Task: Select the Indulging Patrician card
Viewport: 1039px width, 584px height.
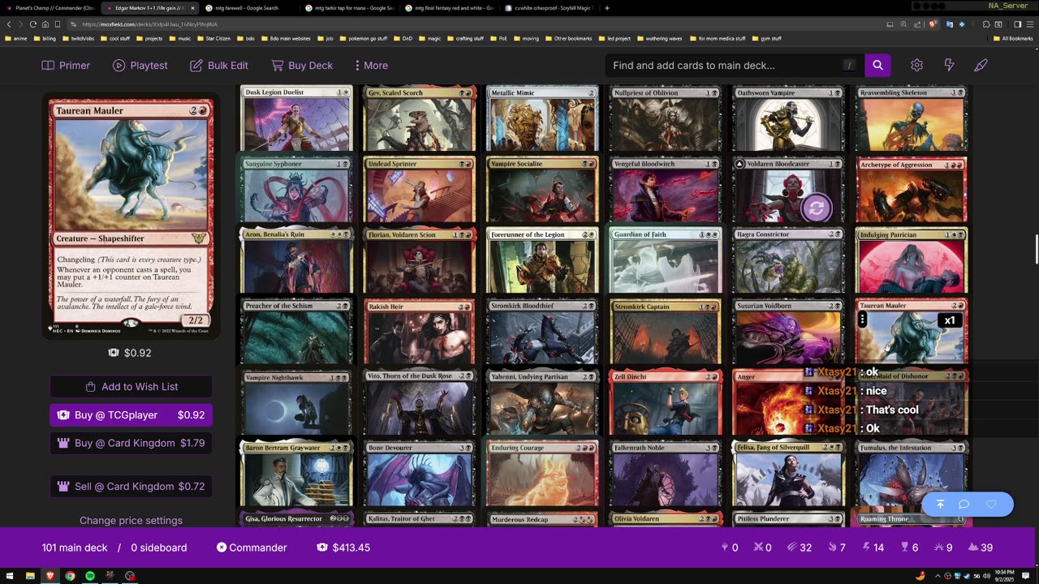Action: (911, 260)
